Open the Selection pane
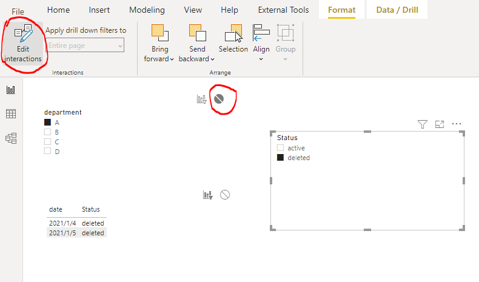 coord(233,39)
